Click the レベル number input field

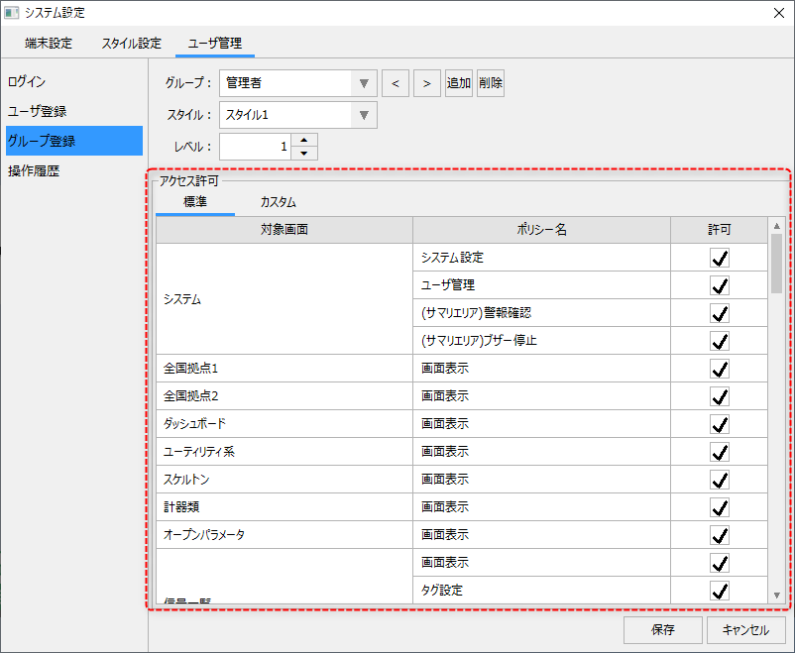[x=256, y=147]
